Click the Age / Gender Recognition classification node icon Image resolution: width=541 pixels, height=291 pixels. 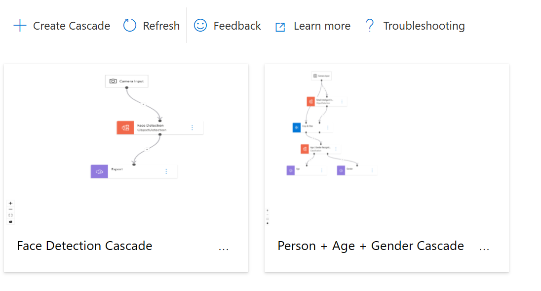[305, 149]
